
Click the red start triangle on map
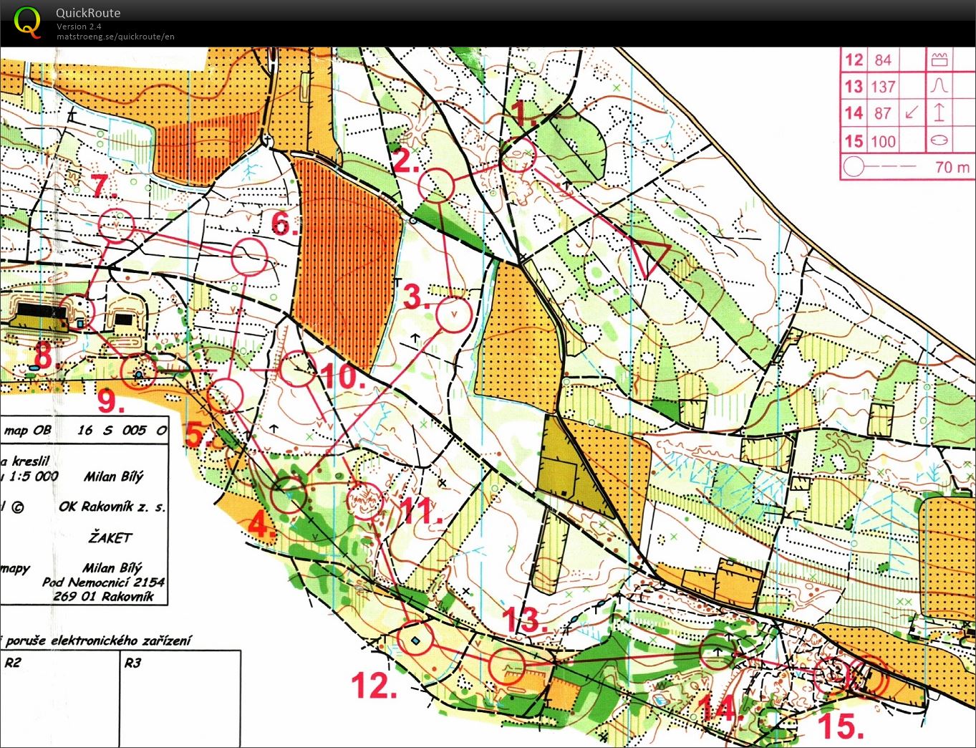coord(651,257)
